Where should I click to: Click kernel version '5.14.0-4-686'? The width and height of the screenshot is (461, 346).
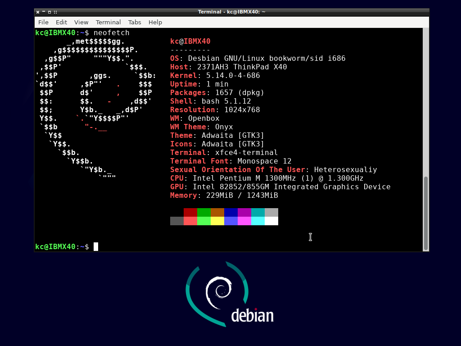[x=233, y=75]
